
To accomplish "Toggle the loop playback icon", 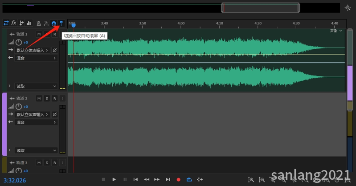I will [189, 179].
